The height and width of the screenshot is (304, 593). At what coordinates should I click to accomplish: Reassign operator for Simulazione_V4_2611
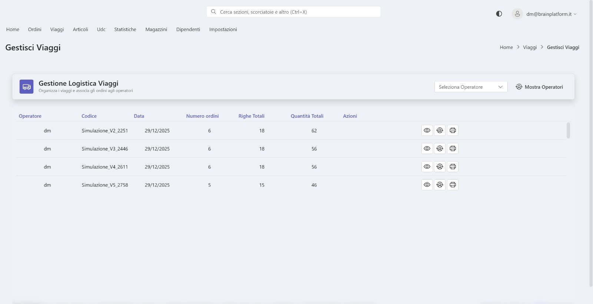click(440, 167)
